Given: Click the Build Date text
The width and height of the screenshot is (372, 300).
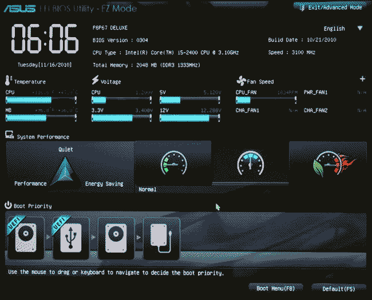Looking at the screenshot, I should click(x=302, y=40).
